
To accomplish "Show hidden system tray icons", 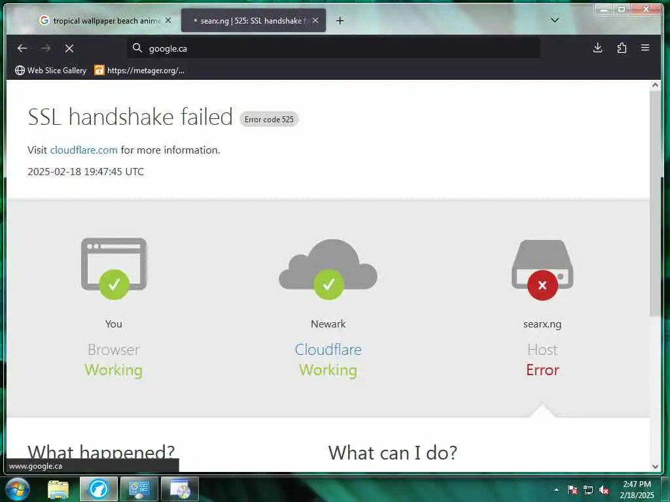I will [x=556, y=490].
